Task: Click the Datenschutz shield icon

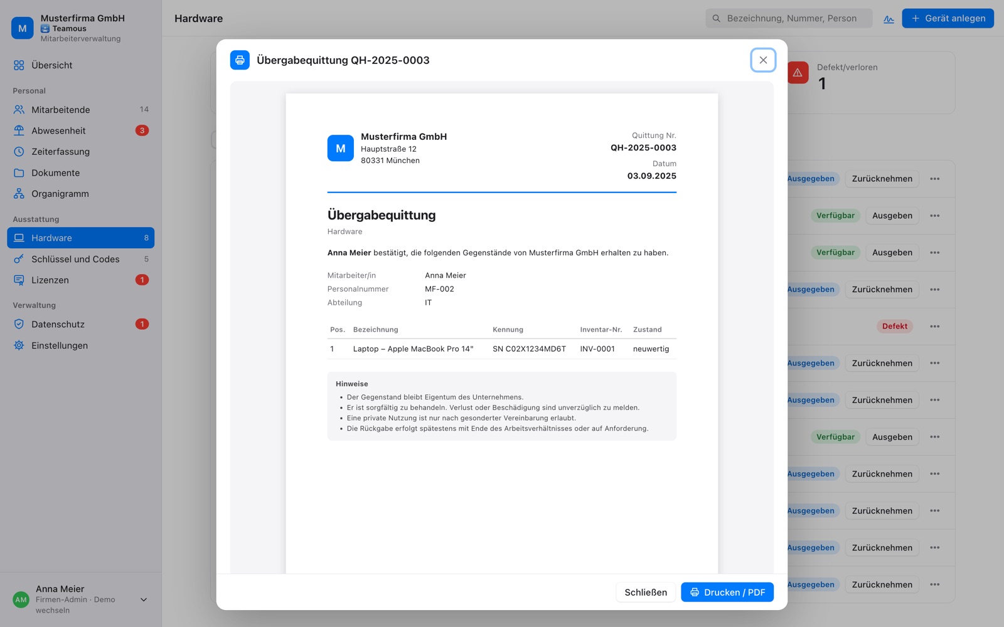Action: pos(19,324)
